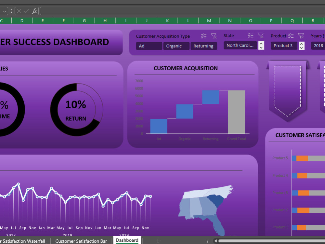
Task: Select column J header
Action: tap(147, 20)
